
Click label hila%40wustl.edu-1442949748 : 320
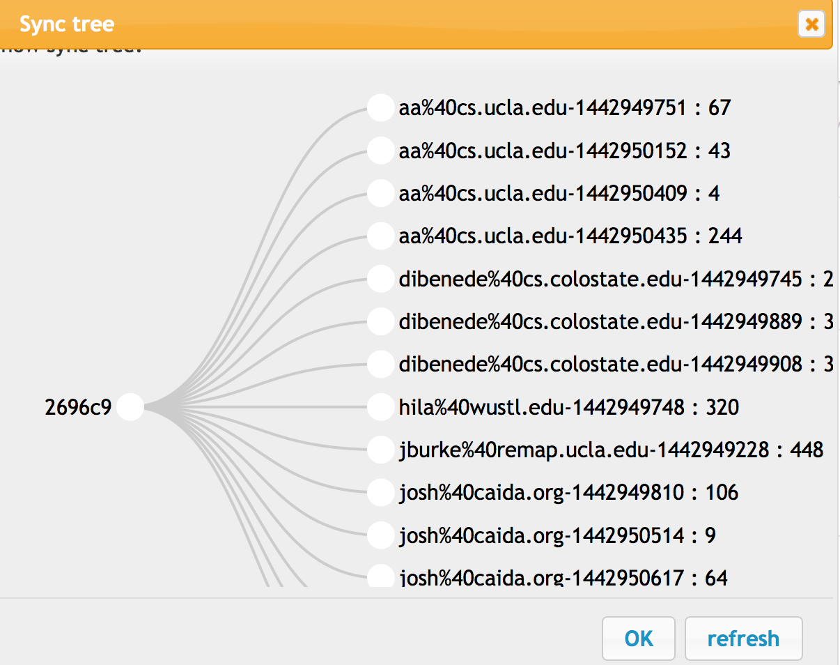click(x=569, y=407)
